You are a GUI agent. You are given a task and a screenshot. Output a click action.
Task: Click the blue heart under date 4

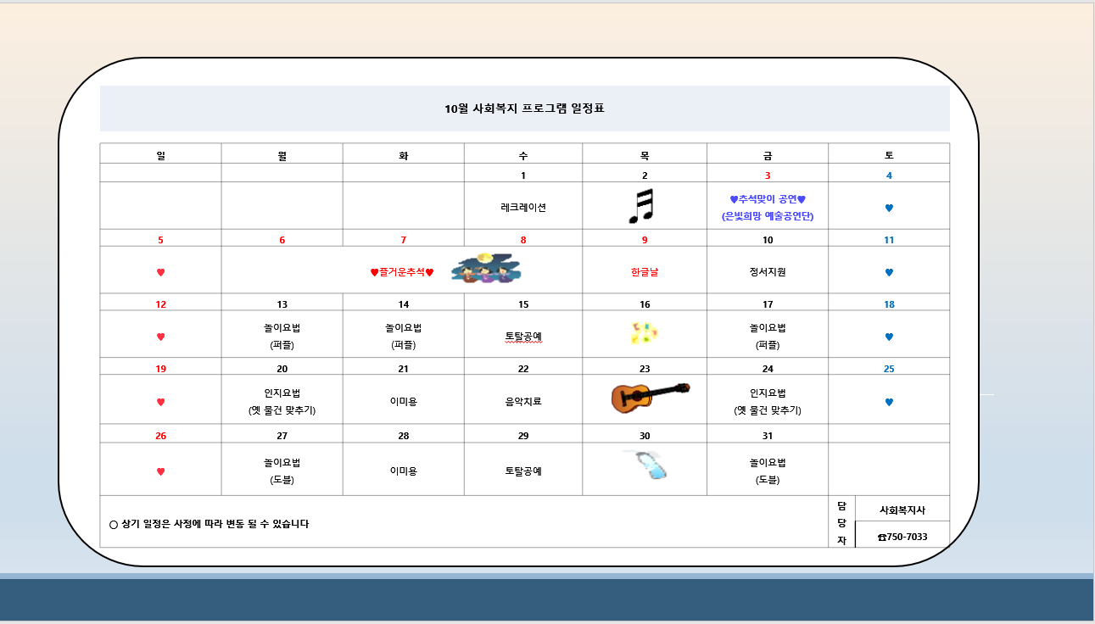click(x=889, y=208)
